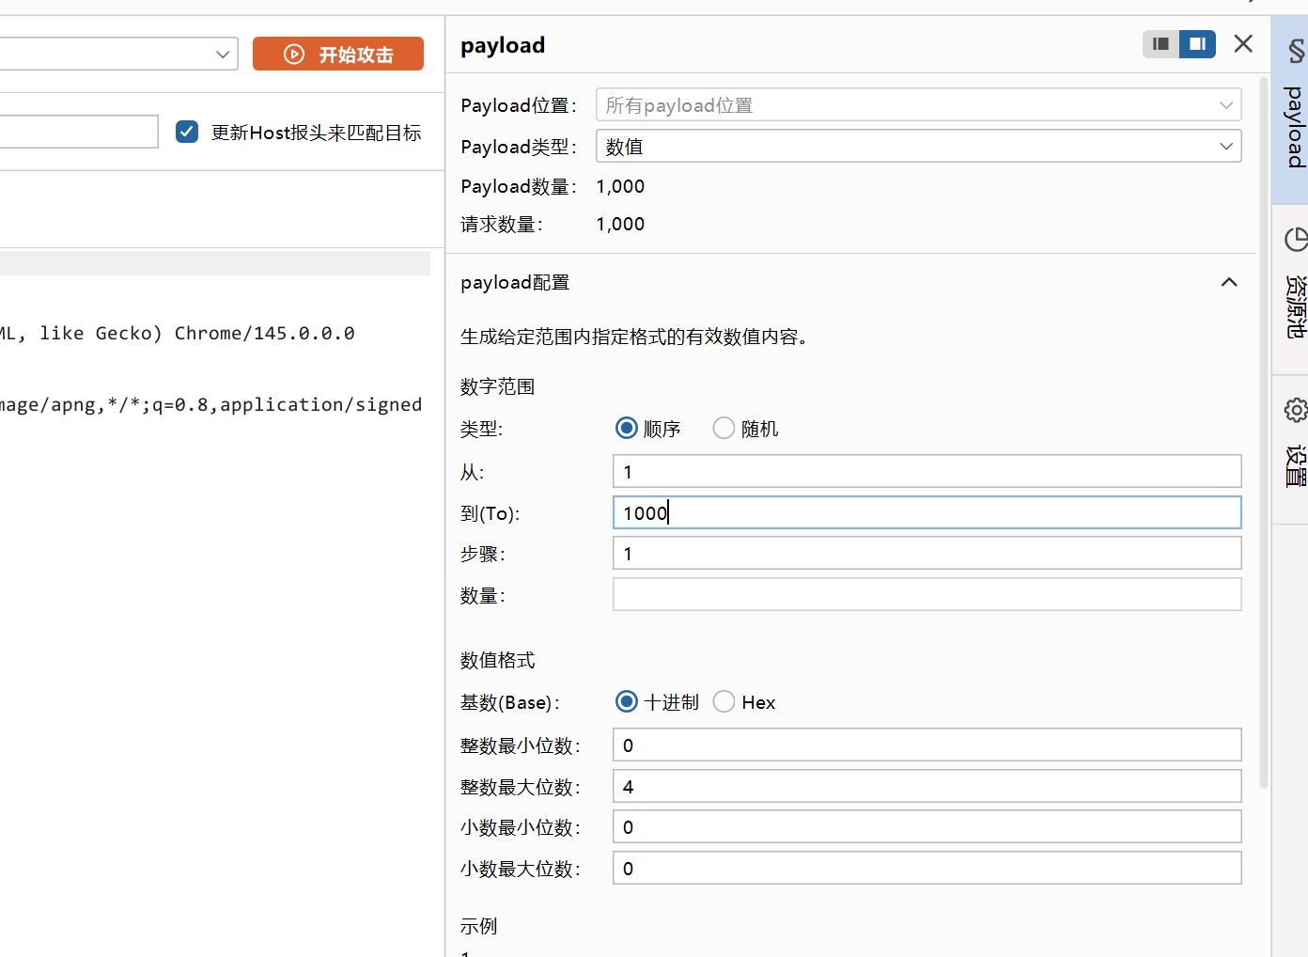This screenshot has width=1308, height=957.
Task: Select the 顺序 sequential radio button
Action: click(x=627, y=429)
